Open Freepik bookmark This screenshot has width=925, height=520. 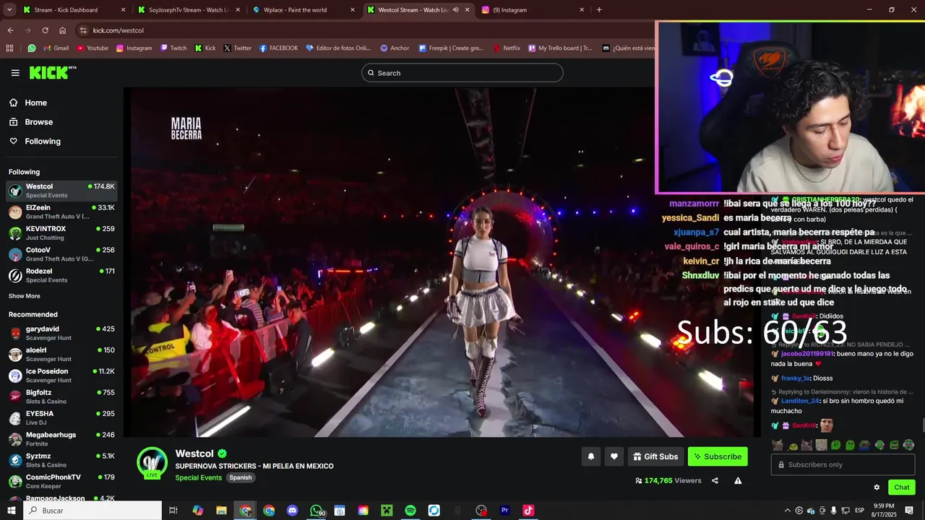point(450,48)
